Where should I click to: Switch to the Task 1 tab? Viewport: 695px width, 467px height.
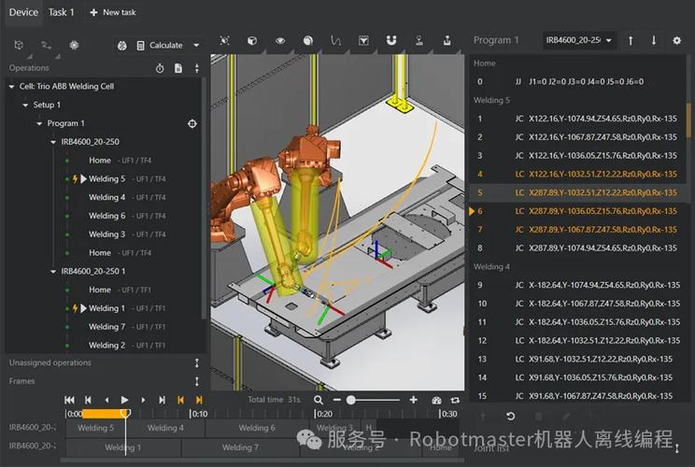tap(61, 12)
